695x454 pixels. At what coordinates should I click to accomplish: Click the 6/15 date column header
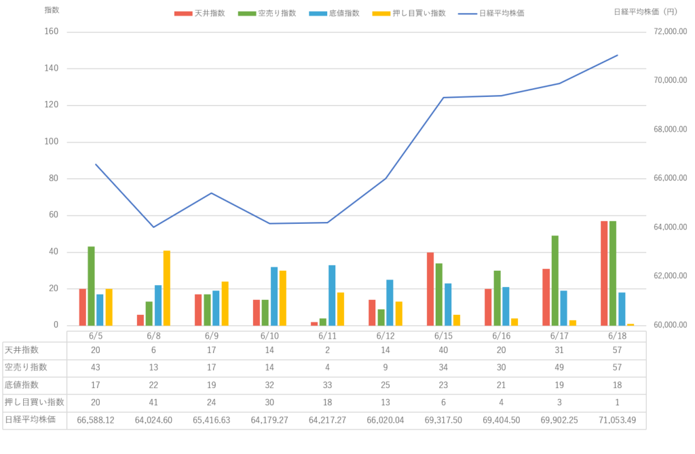(443, 336)
